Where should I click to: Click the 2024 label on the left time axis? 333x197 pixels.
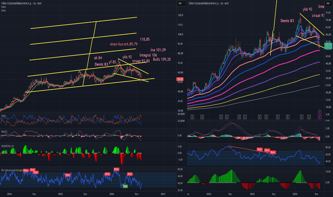(9, 194)
